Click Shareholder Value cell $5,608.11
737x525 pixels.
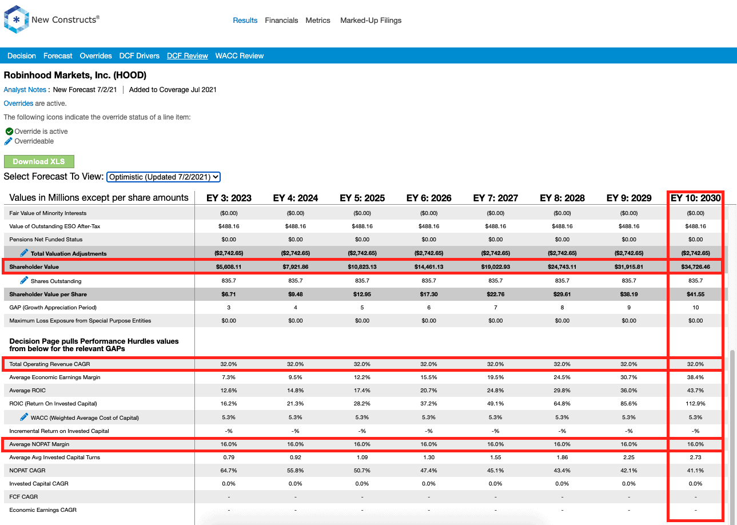(229, 267)
